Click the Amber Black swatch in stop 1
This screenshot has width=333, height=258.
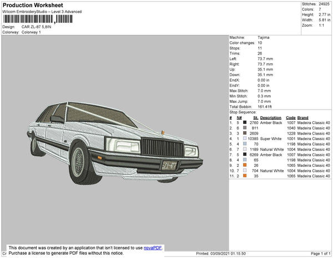click(245, 123)
